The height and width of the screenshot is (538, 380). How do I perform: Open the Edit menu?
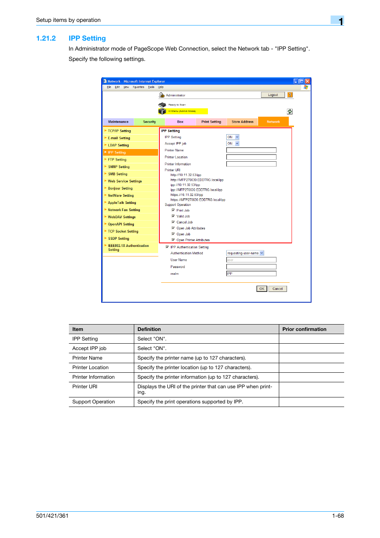117,87
